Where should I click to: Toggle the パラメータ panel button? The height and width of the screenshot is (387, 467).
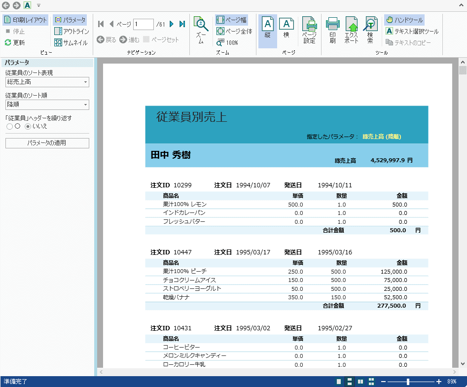coord(71,20)
